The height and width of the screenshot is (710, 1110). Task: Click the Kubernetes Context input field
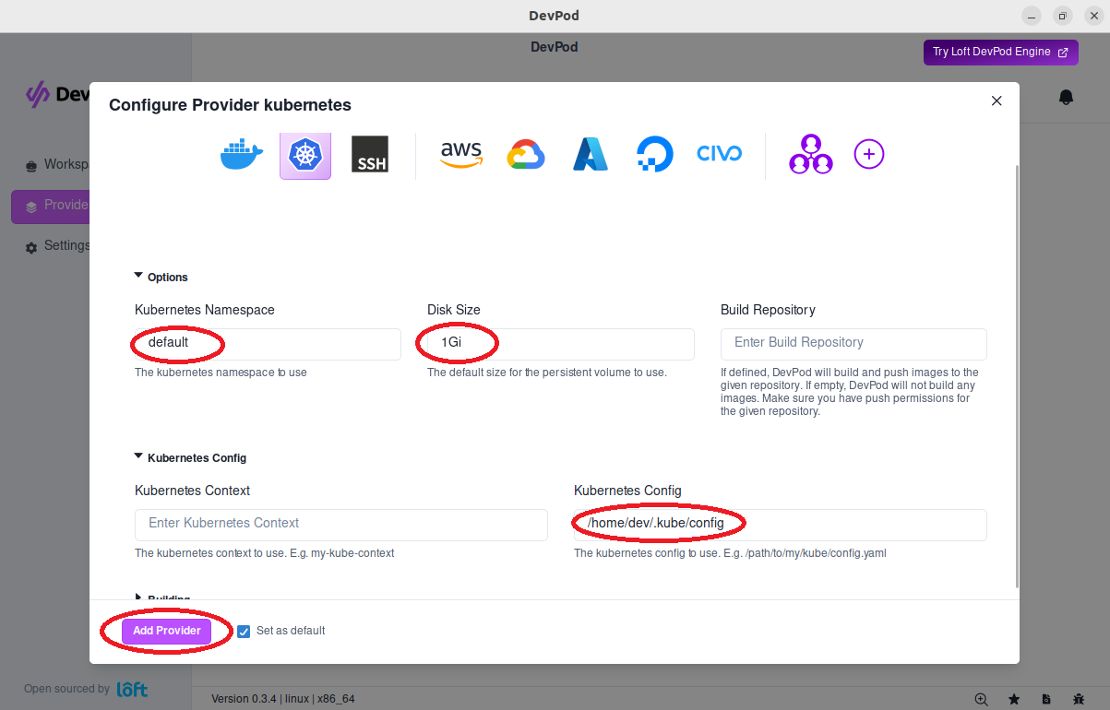(341, 524)
